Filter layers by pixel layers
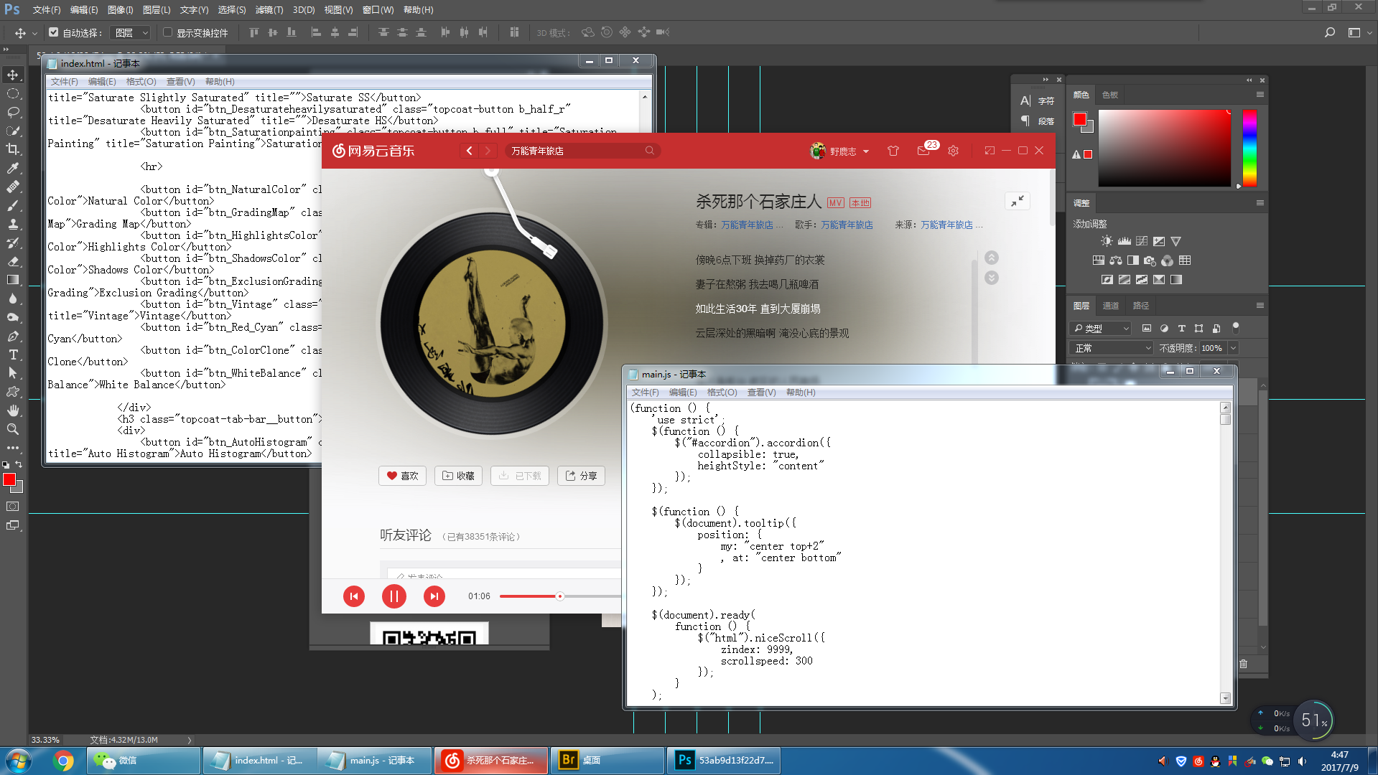 (x=1147, y=328)
